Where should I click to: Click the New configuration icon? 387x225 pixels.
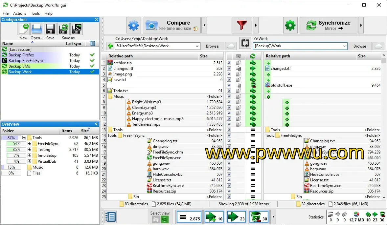(x=24, y=30)
